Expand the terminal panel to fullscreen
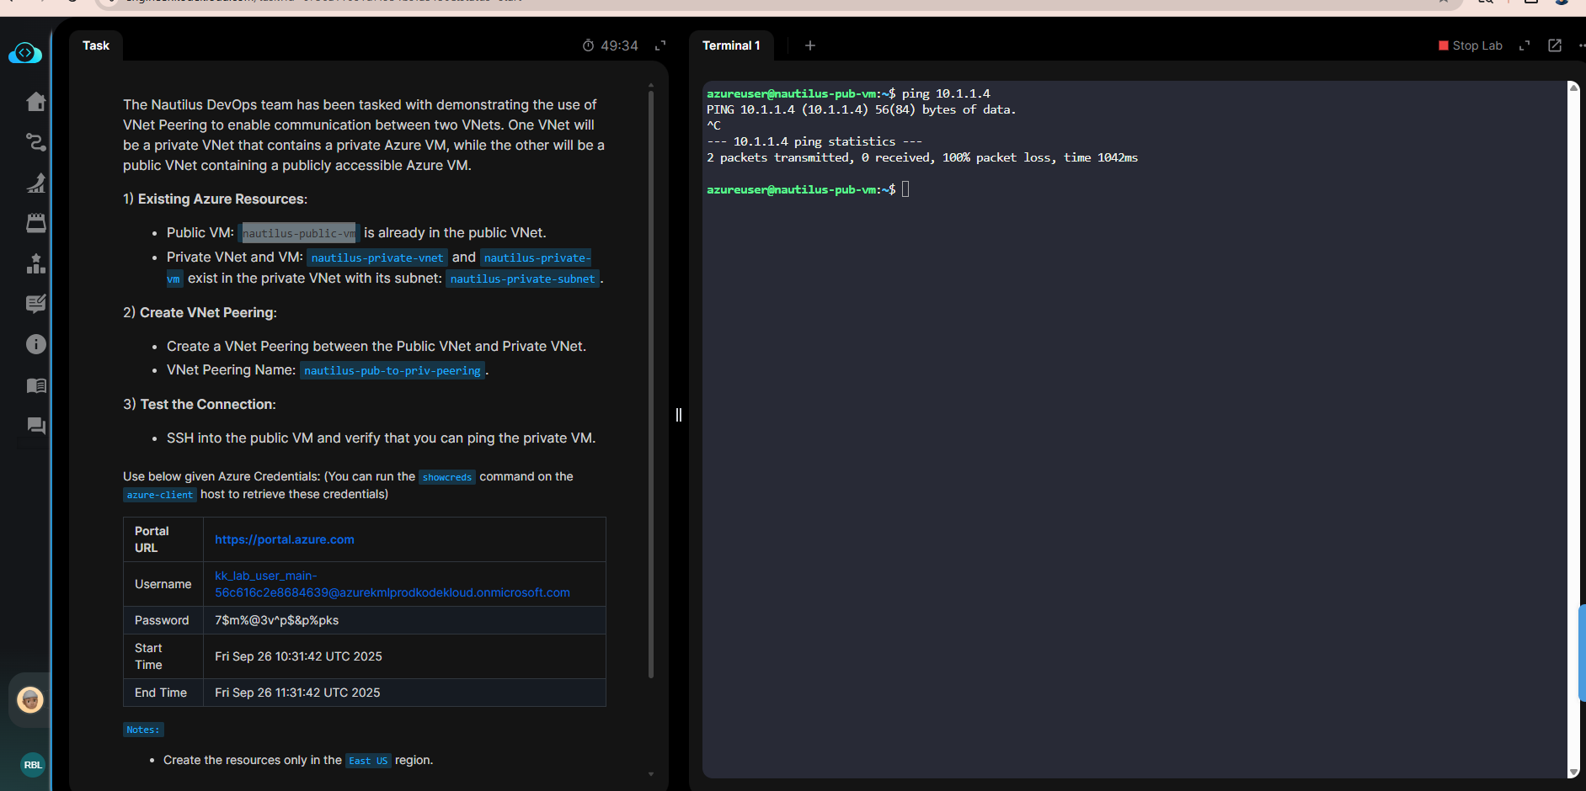1586x791 pixels. [x=1525, y=45]
